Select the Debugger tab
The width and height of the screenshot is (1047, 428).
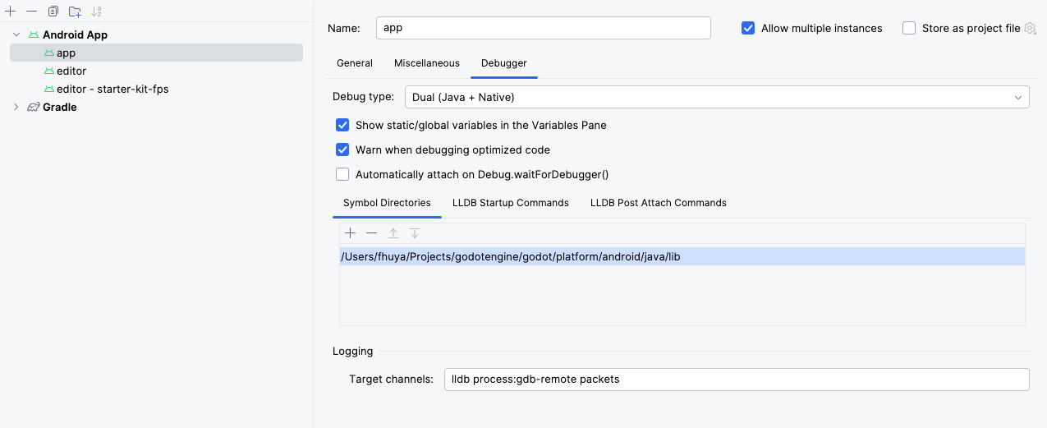click(x=504, y=63)
